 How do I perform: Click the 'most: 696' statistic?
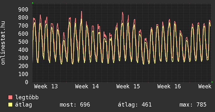tap(75, 105)
